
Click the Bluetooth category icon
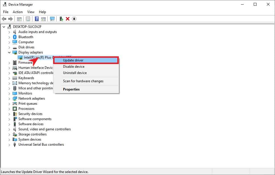tap(15, 37)
